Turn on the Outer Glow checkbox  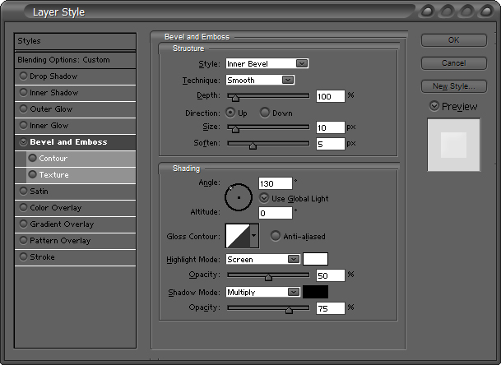(23, 109)
